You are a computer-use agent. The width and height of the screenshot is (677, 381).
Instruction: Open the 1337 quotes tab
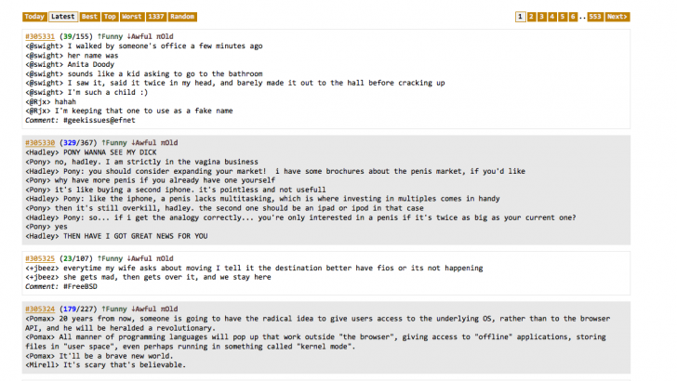(x=156, y=17)
